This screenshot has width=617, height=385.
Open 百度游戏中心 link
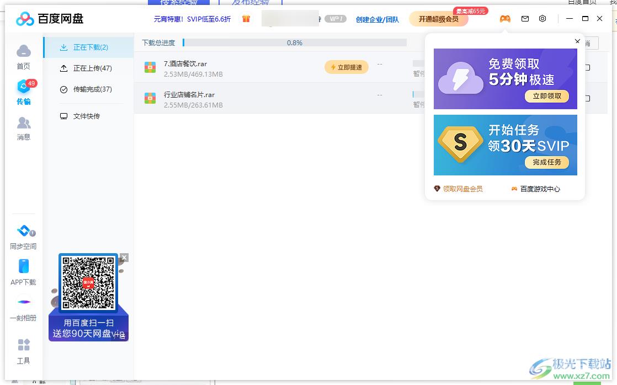(x=535, y=189)
